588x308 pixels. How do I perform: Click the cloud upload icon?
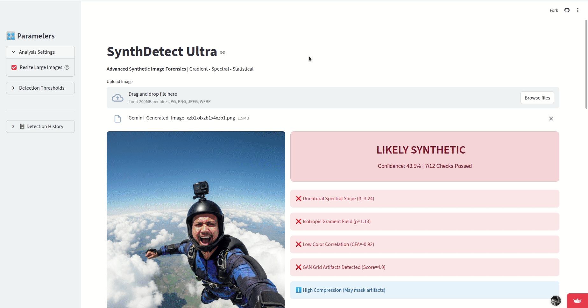(117, 98)
